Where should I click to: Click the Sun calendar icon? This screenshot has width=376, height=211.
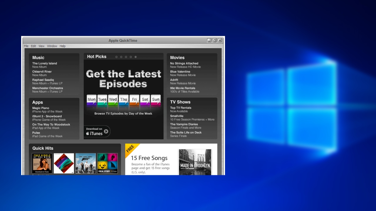156,101
